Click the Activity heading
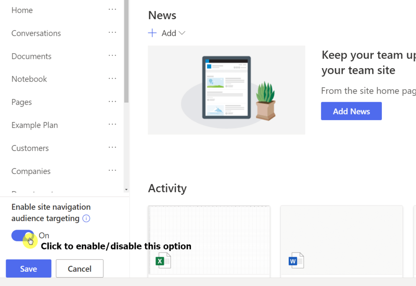 pos(167,188)
